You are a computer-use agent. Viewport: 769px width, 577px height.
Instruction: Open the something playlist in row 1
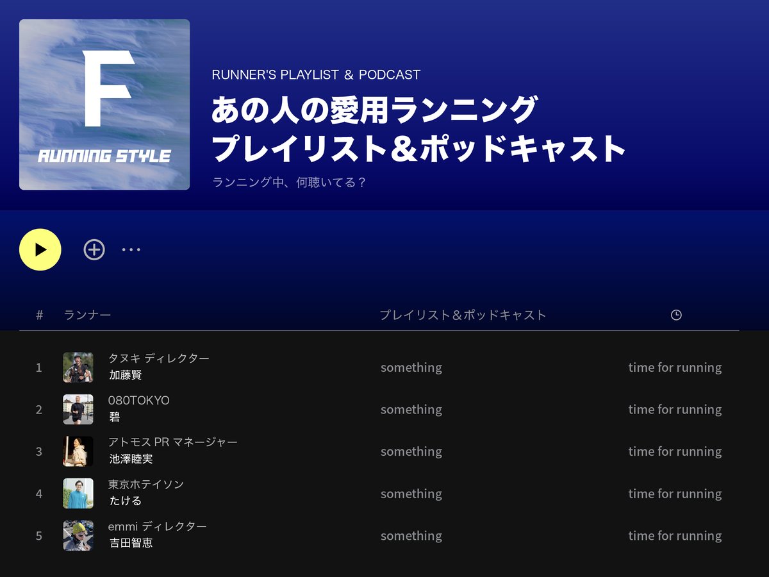point(411,367)
